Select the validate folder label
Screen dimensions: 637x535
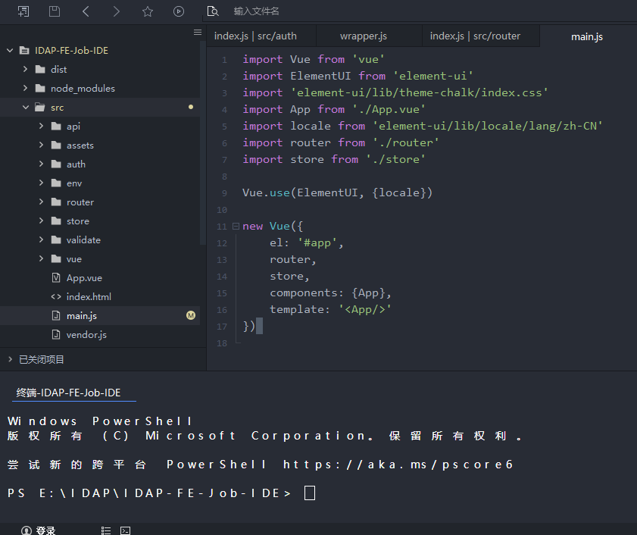click(x=83, y=240)
